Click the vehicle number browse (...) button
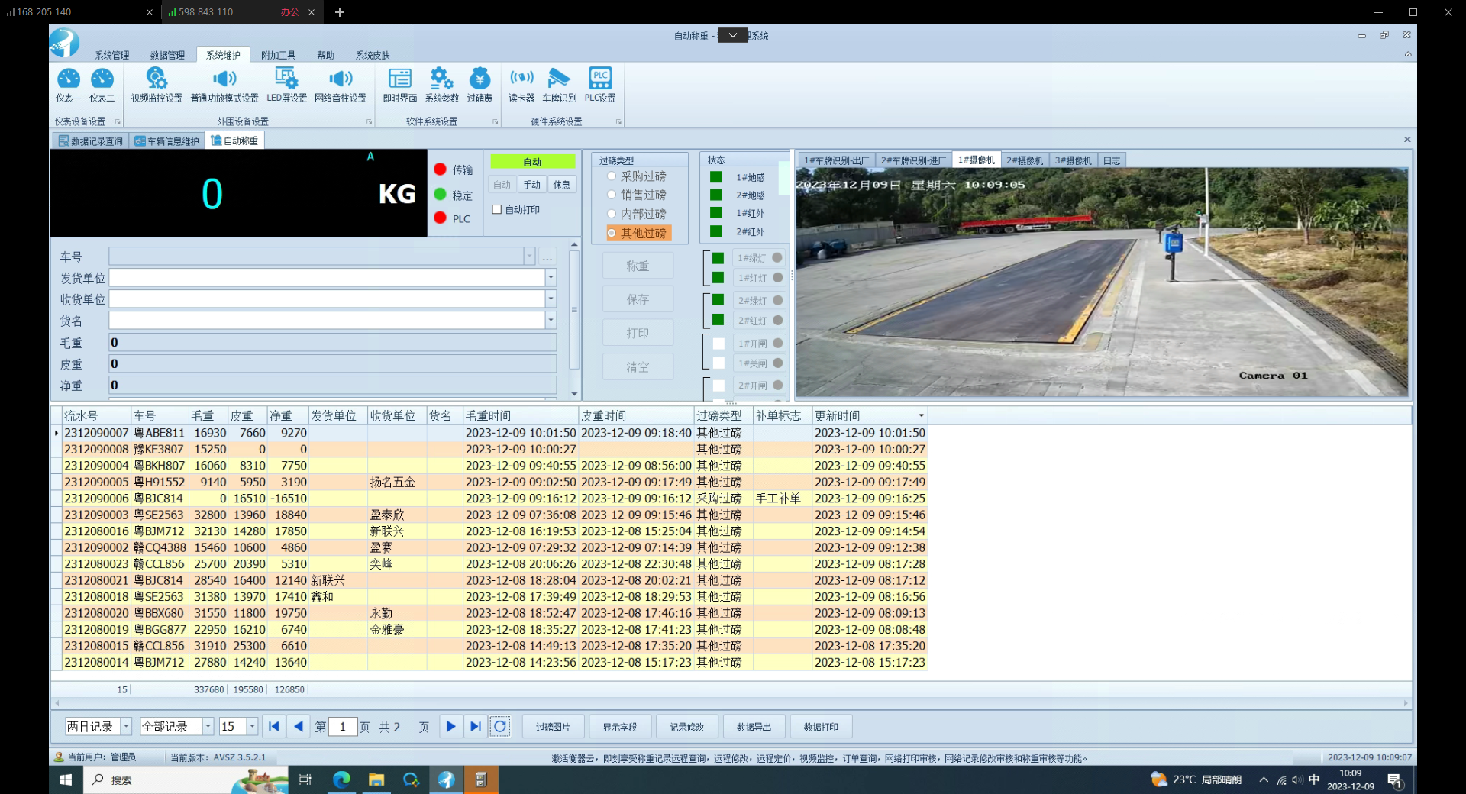Screen dimensions: 1466x794 pos(547,257)
